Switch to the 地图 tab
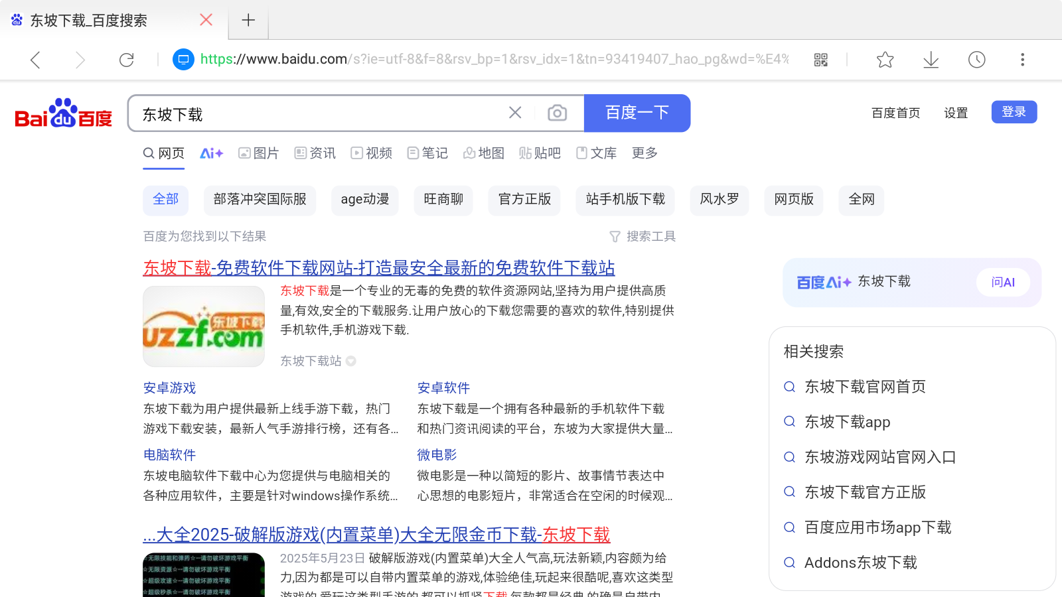 point(483,153)
